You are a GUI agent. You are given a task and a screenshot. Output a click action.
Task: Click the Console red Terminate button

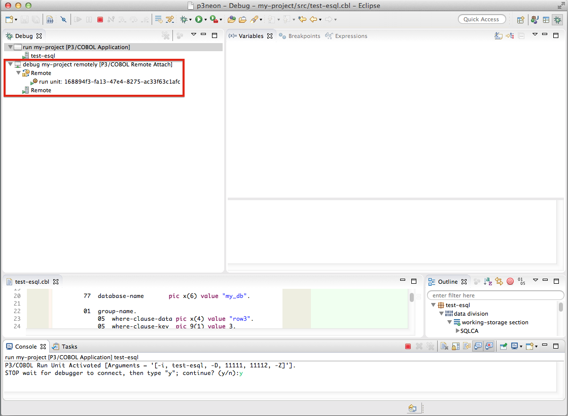408,347
